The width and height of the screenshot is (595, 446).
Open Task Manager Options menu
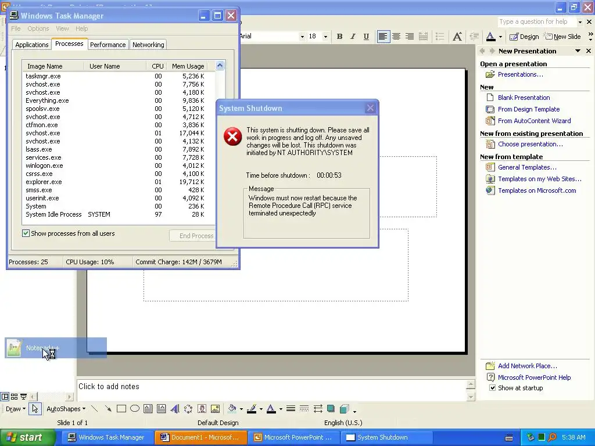(38, 28)
